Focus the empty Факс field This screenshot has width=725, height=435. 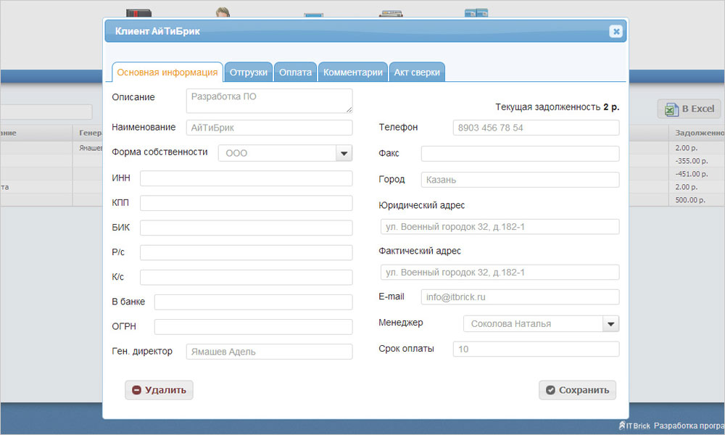click(x=520, y=154)
